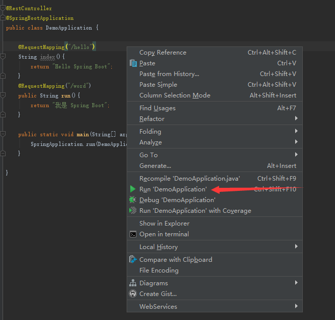Toggle Column Selection Mode
The width and height of the screenshot is (335, 320).
coord(175,95)
